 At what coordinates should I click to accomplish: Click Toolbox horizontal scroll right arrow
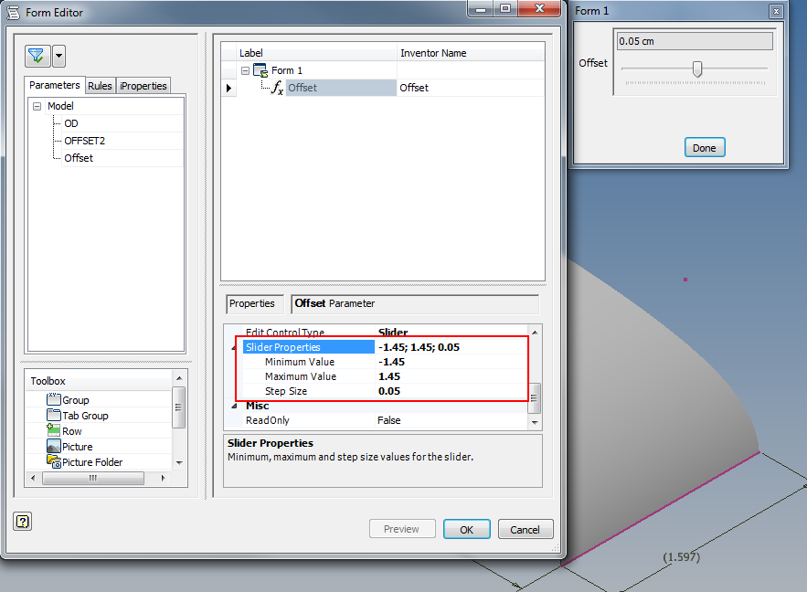[x=164, y=478]
